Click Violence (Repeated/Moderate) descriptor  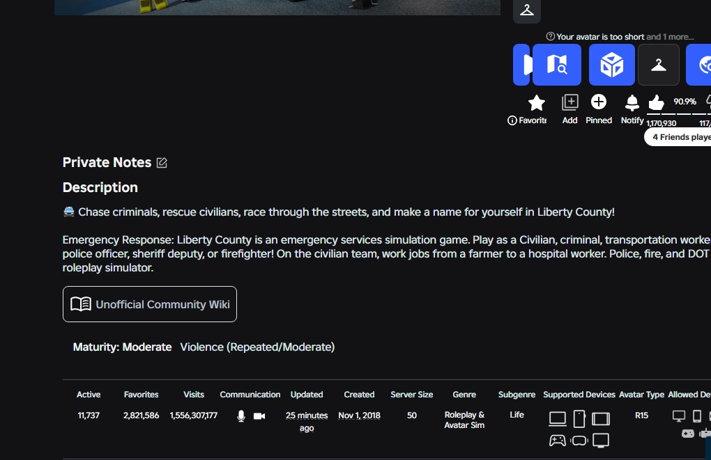[257, 347]
